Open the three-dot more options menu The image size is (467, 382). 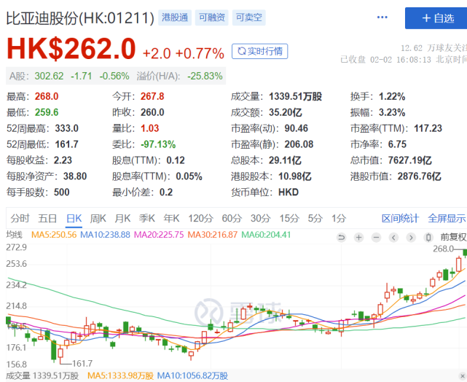(382, 17)
